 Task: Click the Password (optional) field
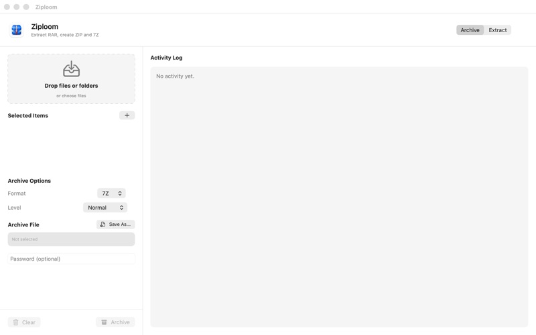(x=71, y=259)
